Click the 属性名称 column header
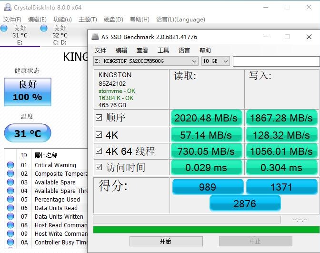The width and height of the screenshot is (320, 253). [x=46, y=155]
